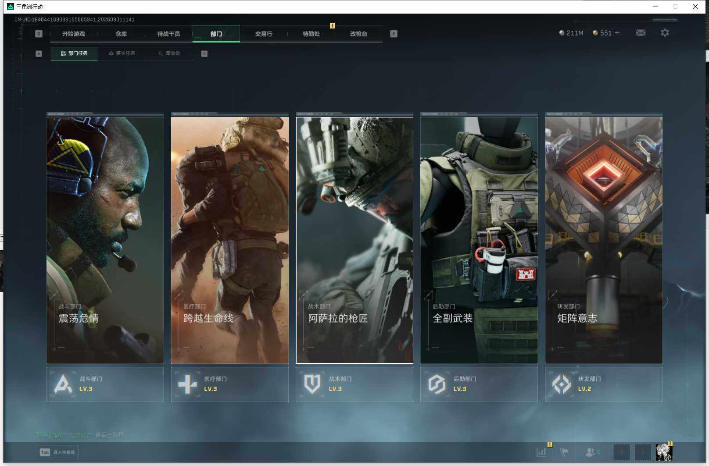Viewport: 709px width, 466px height.
Task: Select the 部门任务 sub-tab
Action: [74, 53]
